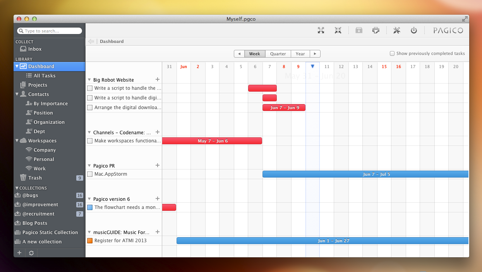Viewport: 482px width, 272px height.
Task: Collapse the Channels - Codename group
Action: tap(89, 132)
